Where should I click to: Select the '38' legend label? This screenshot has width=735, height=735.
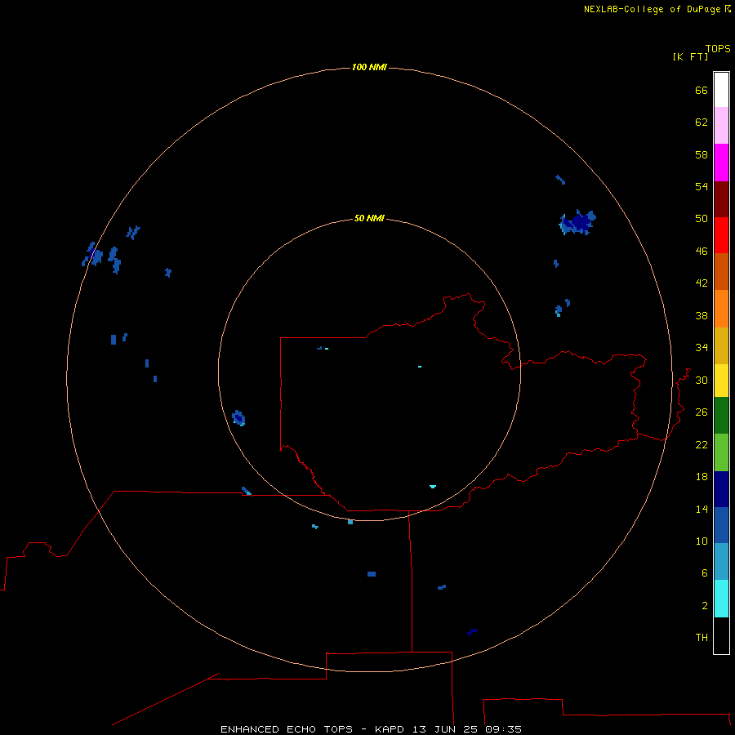(x=702, y=316)
